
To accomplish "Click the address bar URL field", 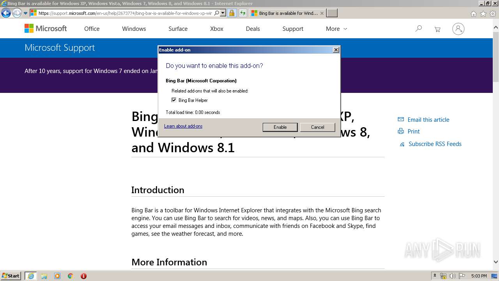I will [x=125, y=13].
